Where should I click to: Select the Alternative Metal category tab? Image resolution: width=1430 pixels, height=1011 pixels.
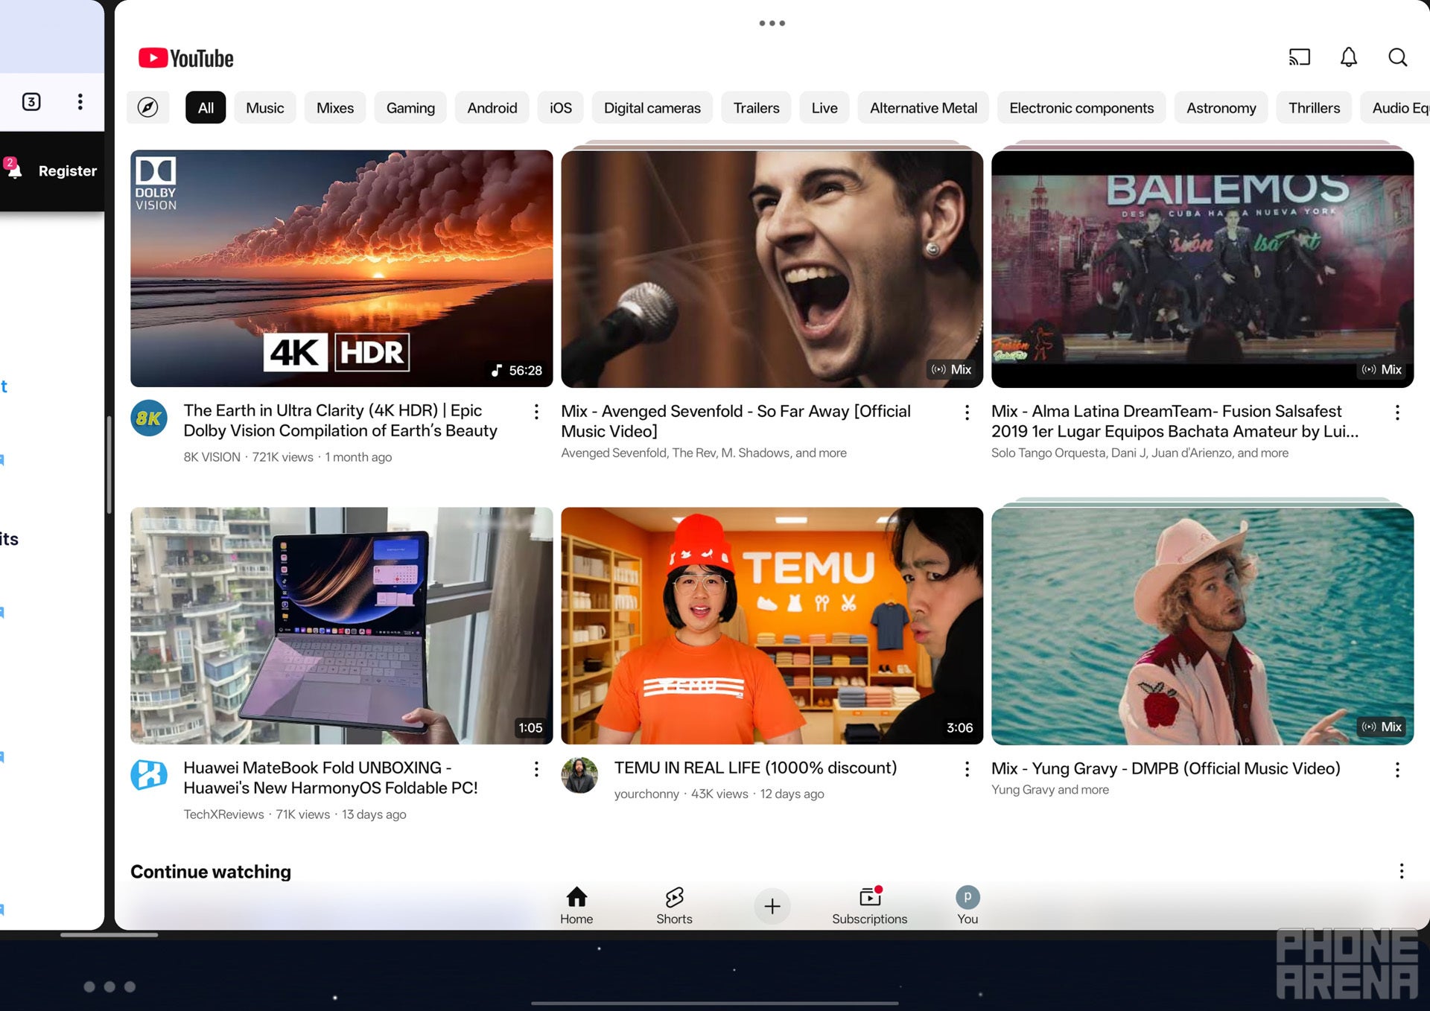tap(923, 108)
